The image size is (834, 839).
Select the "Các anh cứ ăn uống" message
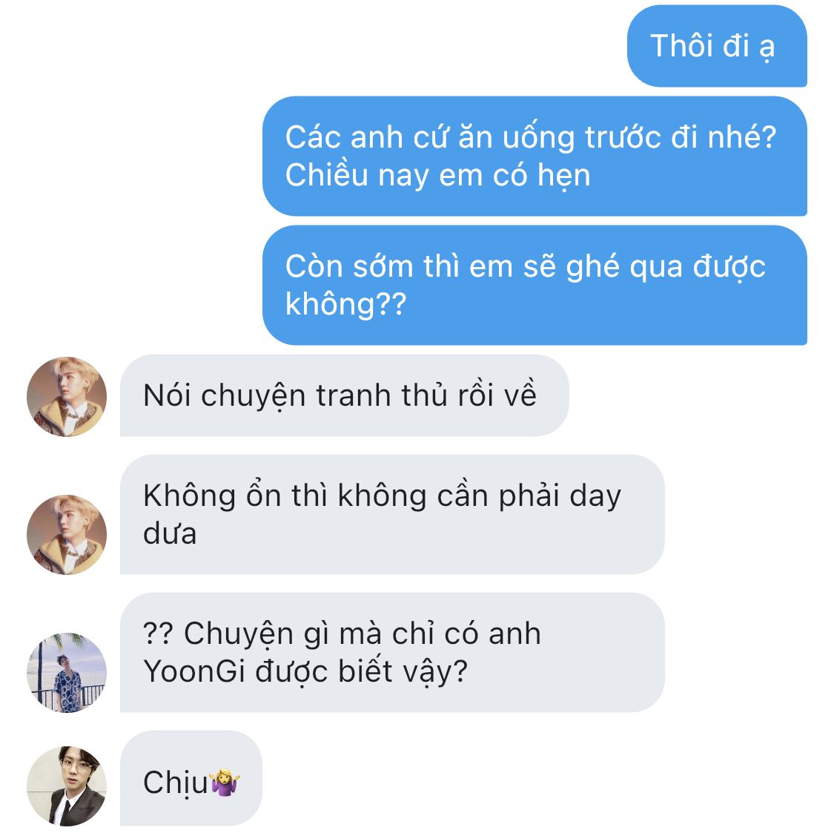click(535, 156)
